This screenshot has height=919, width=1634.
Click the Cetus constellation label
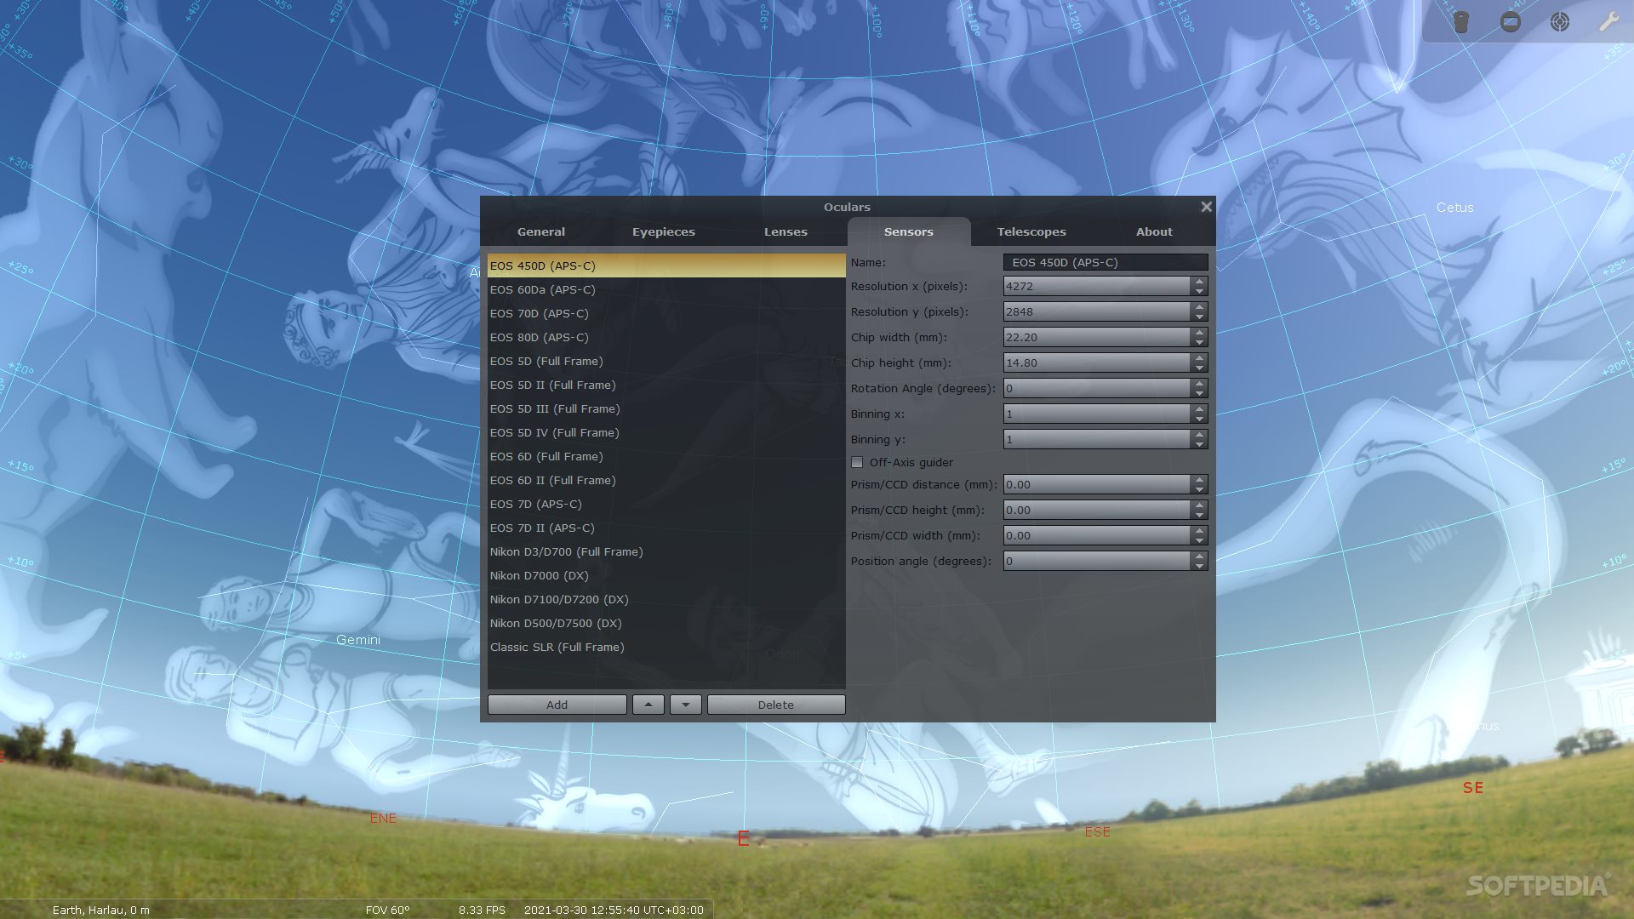coord(1454,207)
